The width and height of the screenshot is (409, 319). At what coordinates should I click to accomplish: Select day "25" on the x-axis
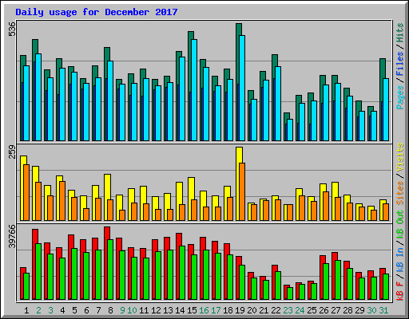point(312,310)
